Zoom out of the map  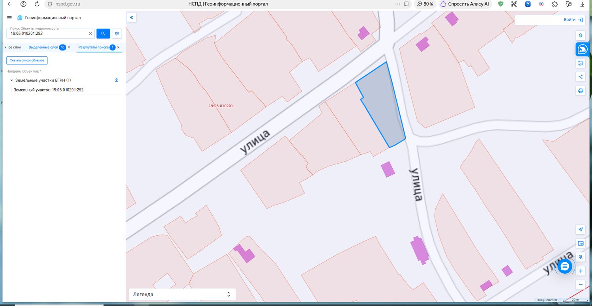(x=581, y=285)
